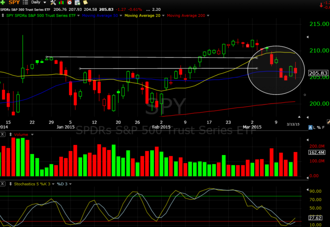Screen dimensions: 330x227
Task: Click the left triangle near the 215.00 price
Action: click(x=307, y=37)
